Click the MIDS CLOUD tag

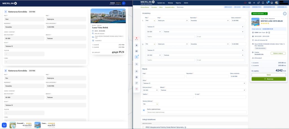pos(228,7)
